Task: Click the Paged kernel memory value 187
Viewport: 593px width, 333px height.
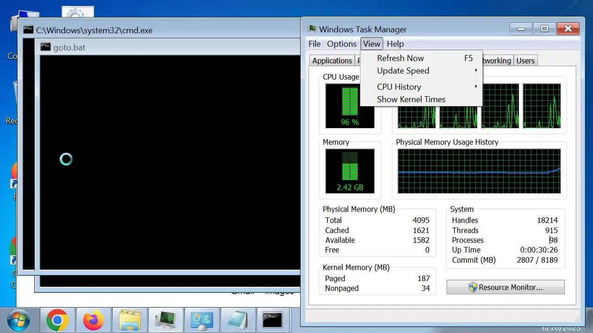Action: 423,278
